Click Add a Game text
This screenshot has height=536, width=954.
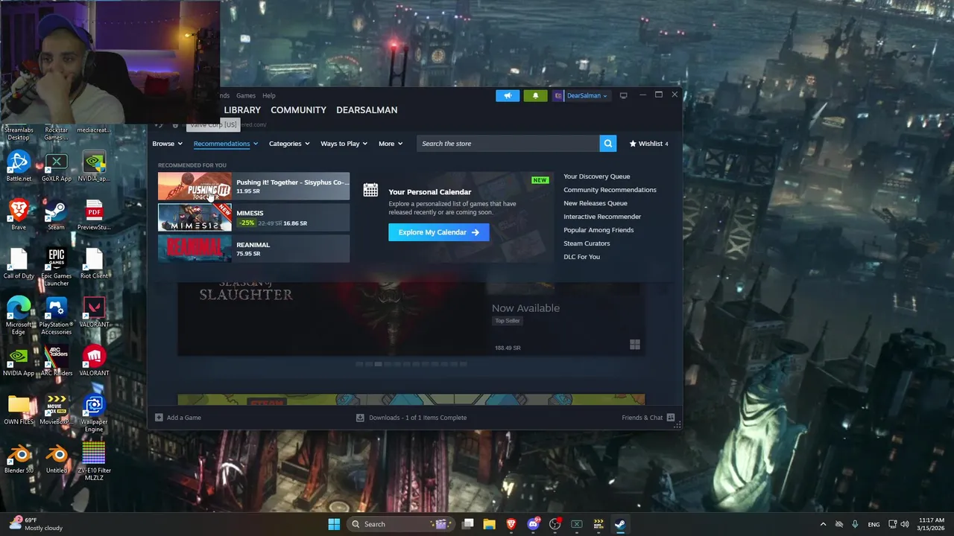point(184,418)
